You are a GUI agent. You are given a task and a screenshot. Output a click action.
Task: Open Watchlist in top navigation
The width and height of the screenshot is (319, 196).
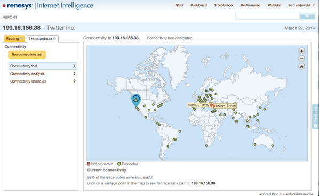[x=274, y=5]
